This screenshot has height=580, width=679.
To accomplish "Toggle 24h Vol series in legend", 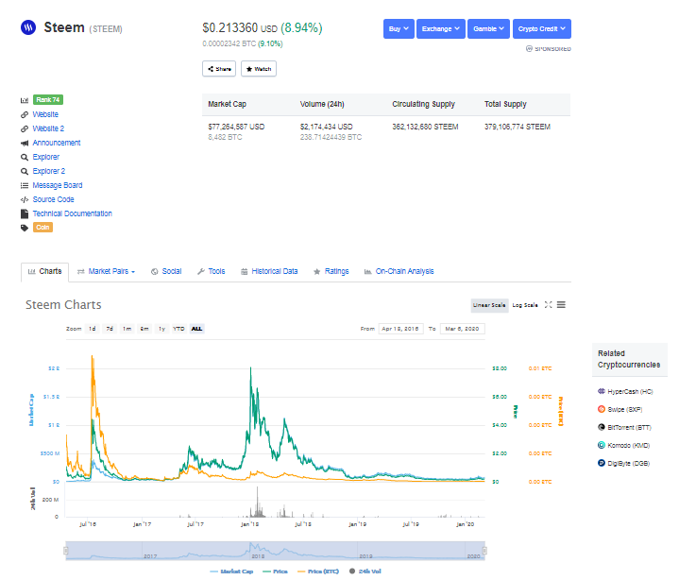I will pyautogui.click(x=365, y=571).
